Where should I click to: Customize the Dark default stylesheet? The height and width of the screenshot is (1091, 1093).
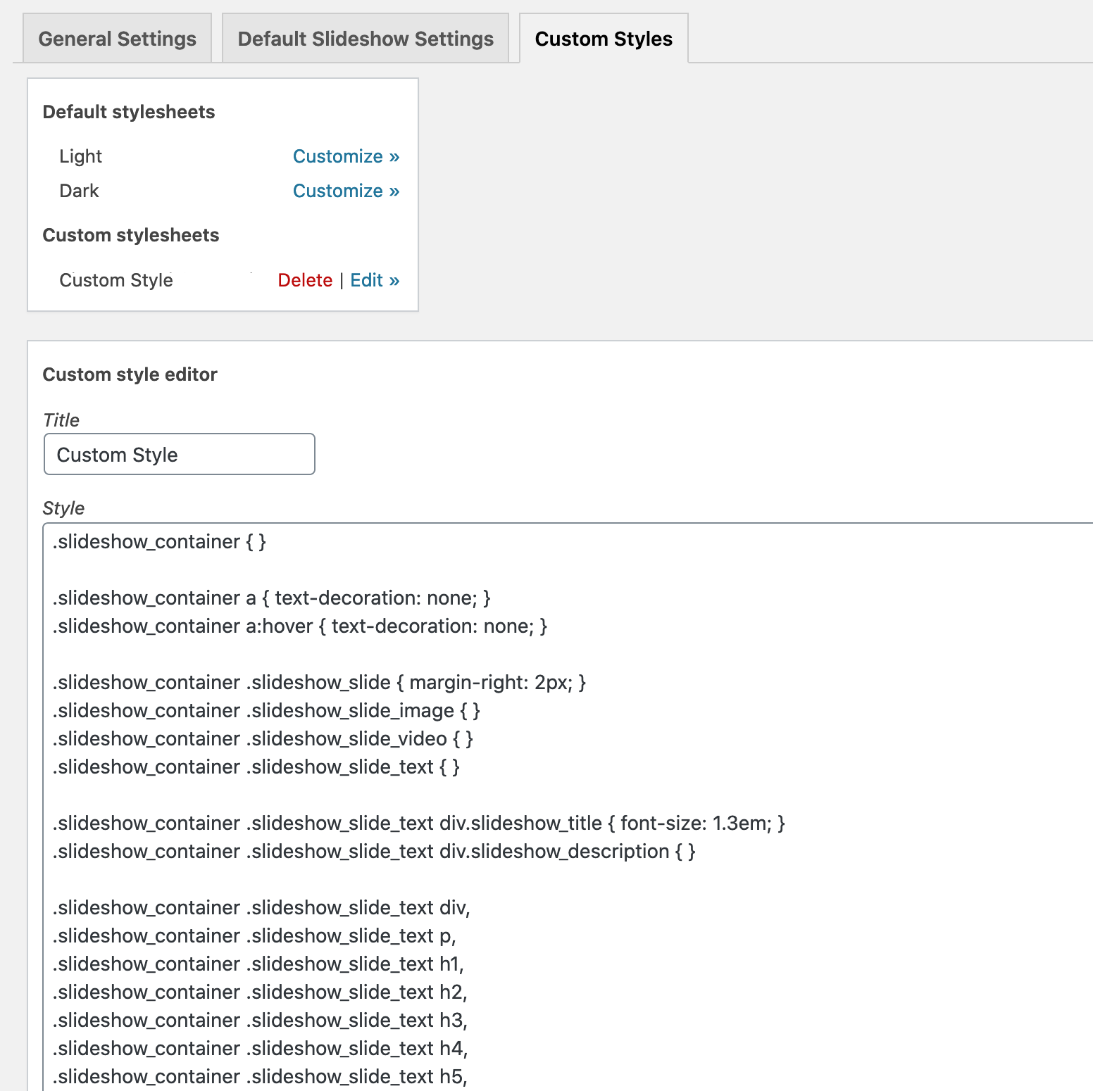pyautogui.click(x=346, y=191)
